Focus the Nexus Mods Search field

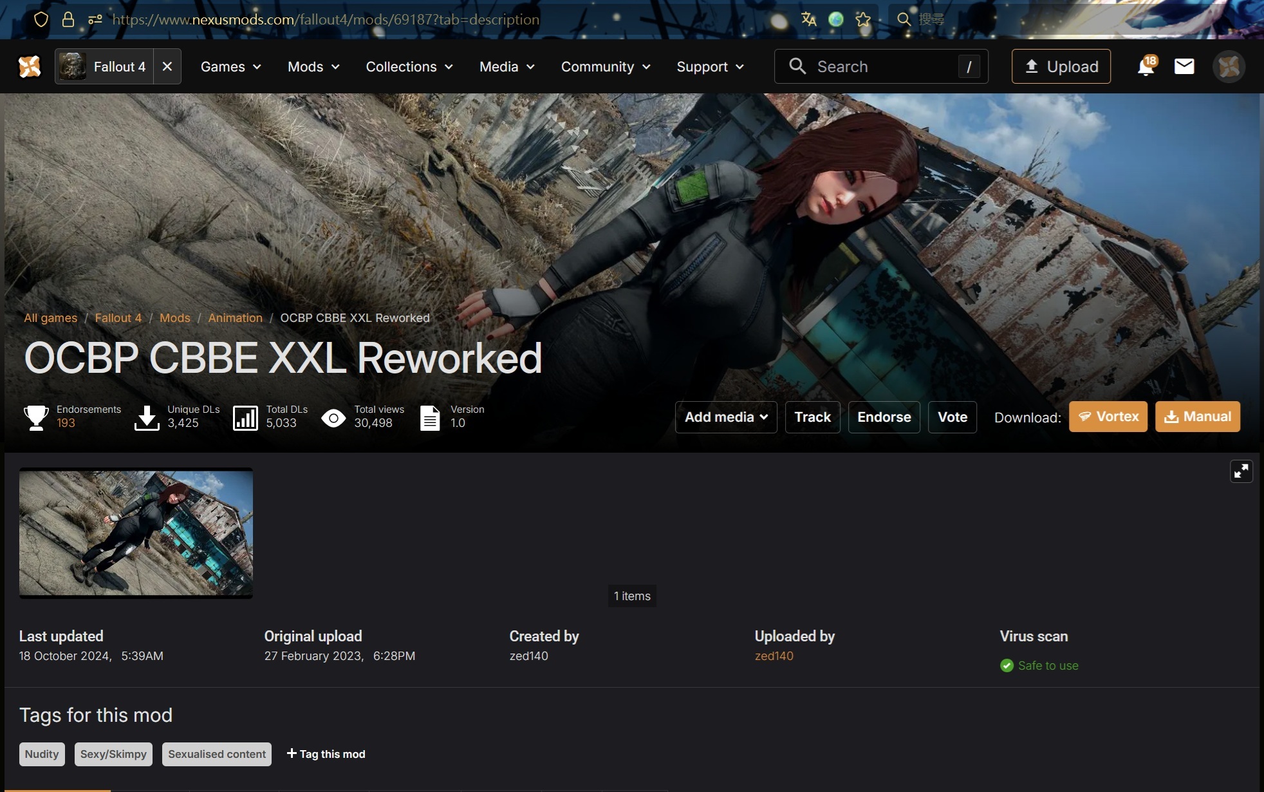[x=881, y=66]
